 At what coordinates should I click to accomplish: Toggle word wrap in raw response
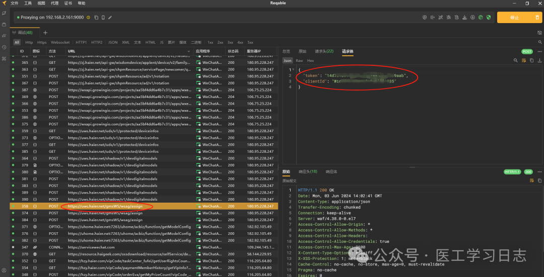(x=531, y=181)
